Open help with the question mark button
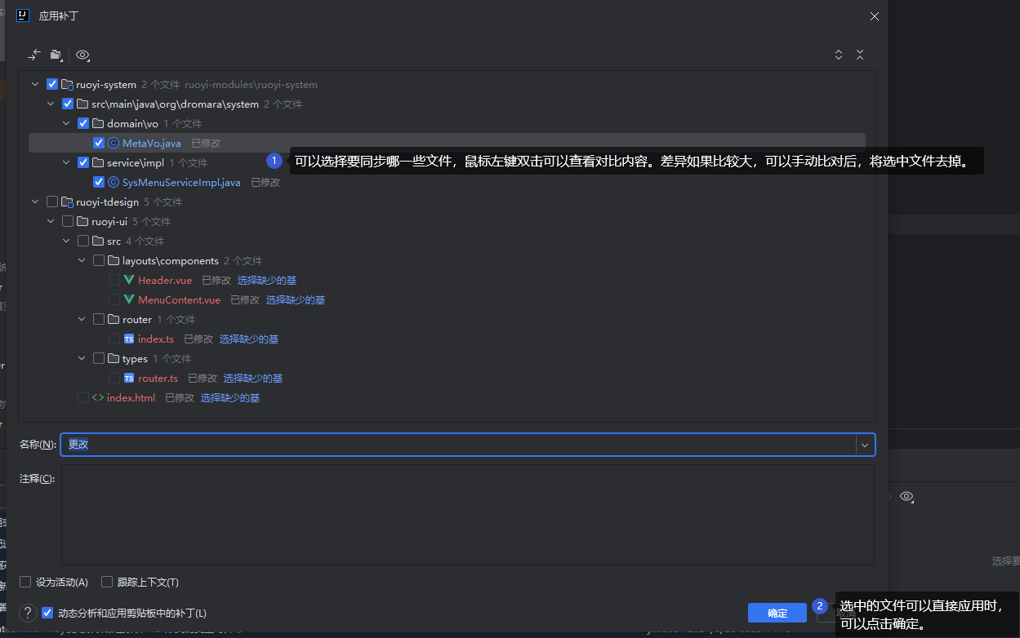The image size is (1020, 638). (28, 613)
